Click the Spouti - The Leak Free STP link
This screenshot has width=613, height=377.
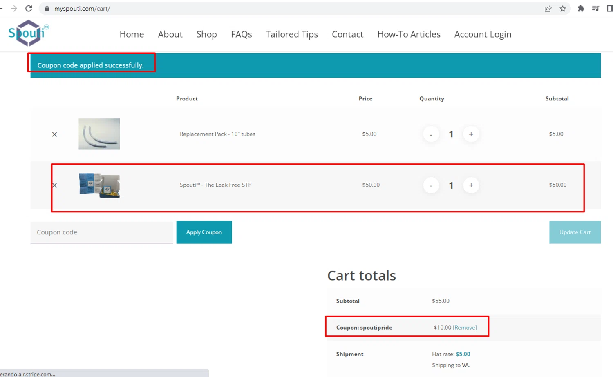click(x=215, y=185)
